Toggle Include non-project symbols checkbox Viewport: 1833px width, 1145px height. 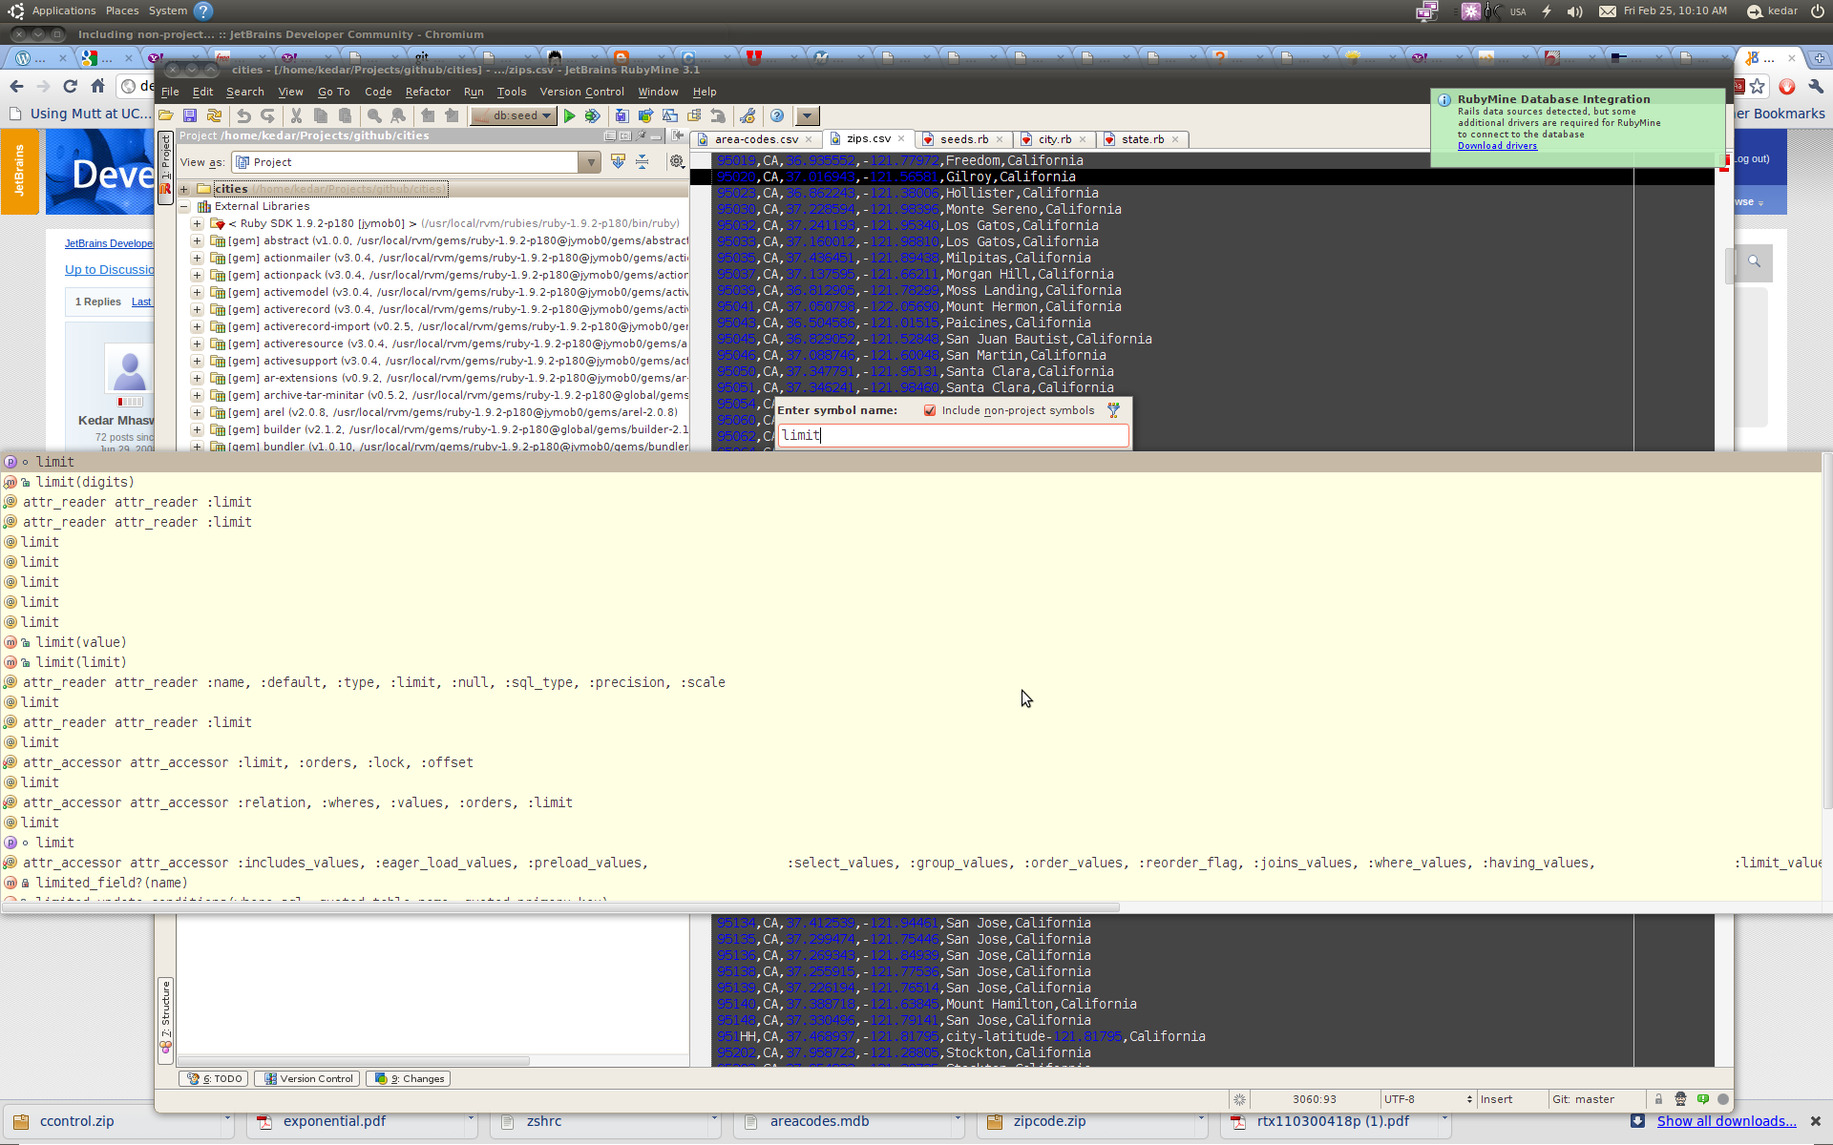pyautogui.click(x=930, y=410)
